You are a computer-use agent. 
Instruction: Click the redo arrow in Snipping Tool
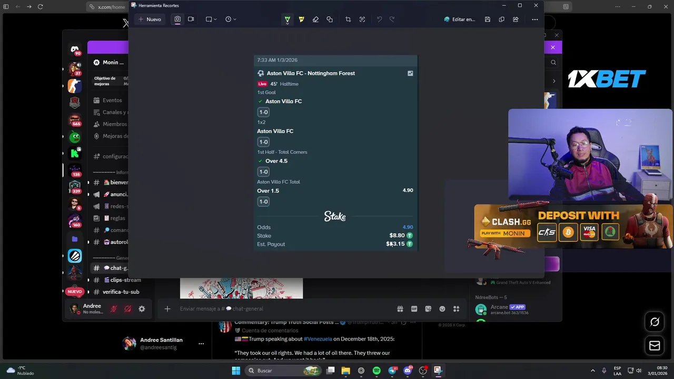(x=392, y=19)
